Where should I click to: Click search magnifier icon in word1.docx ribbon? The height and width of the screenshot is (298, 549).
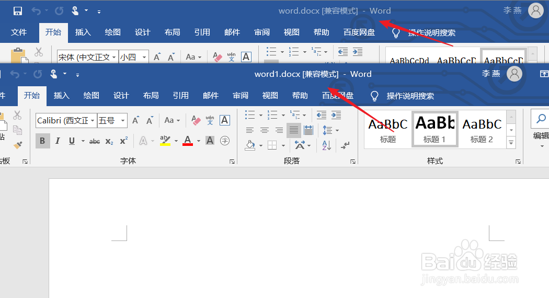pos(541,118)
